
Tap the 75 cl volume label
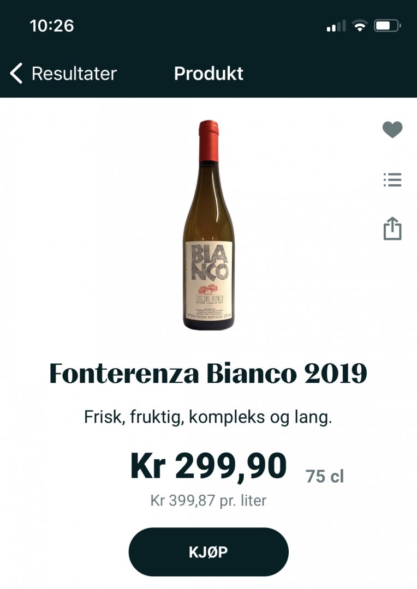325,476
